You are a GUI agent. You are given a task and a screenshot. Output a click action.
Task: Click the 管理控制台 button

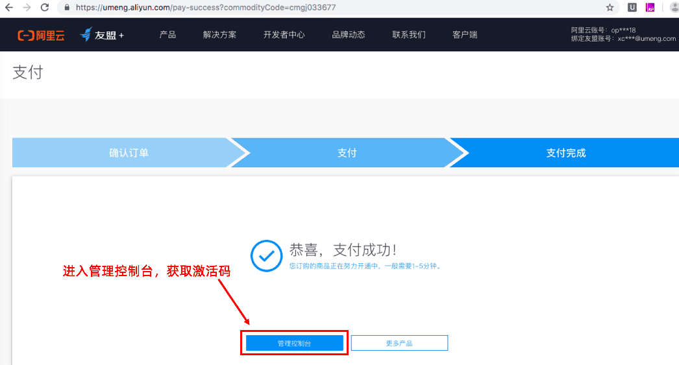click(x=295, y=343)
